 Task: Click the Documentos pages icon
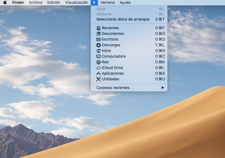click(x=99, y=34)
